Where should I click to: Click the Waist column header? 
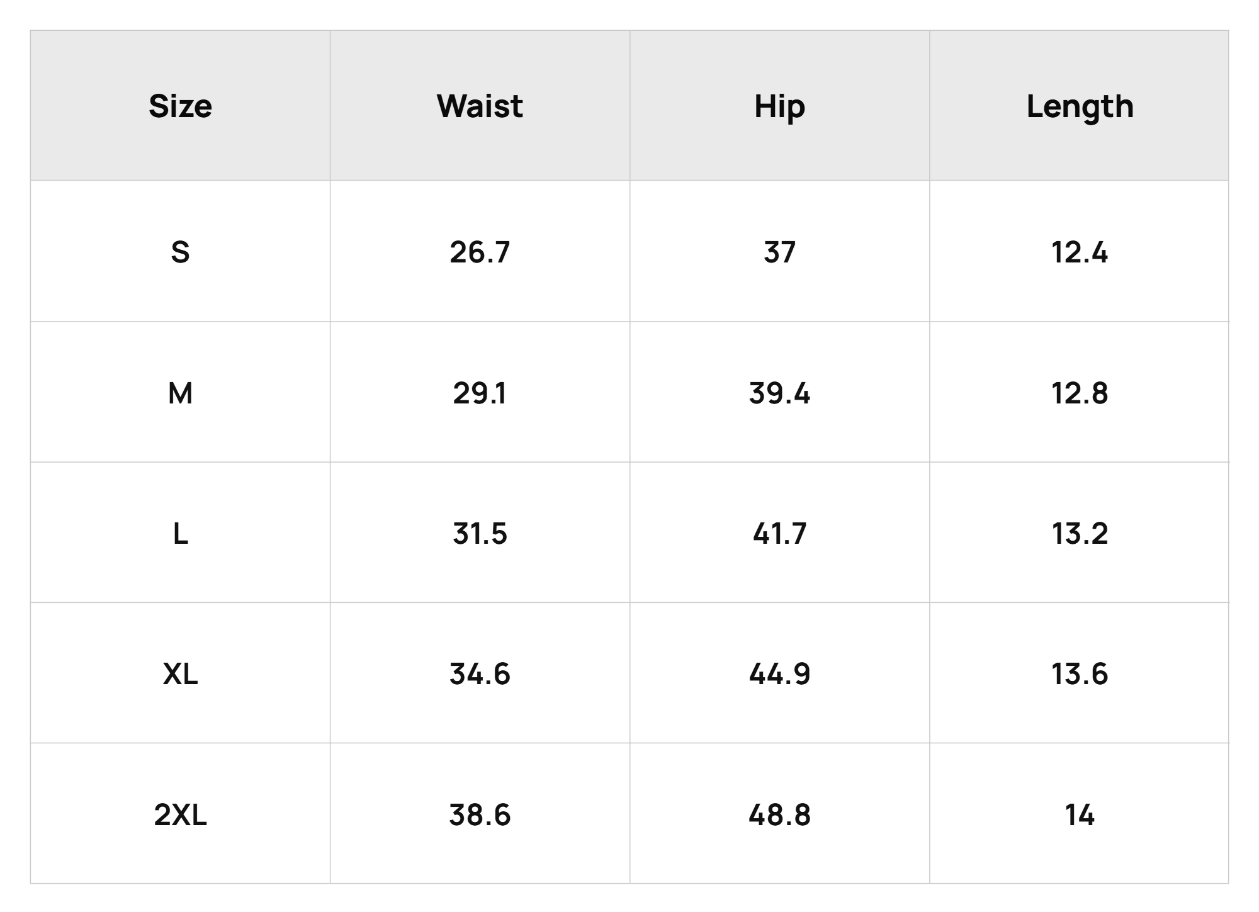480,106
